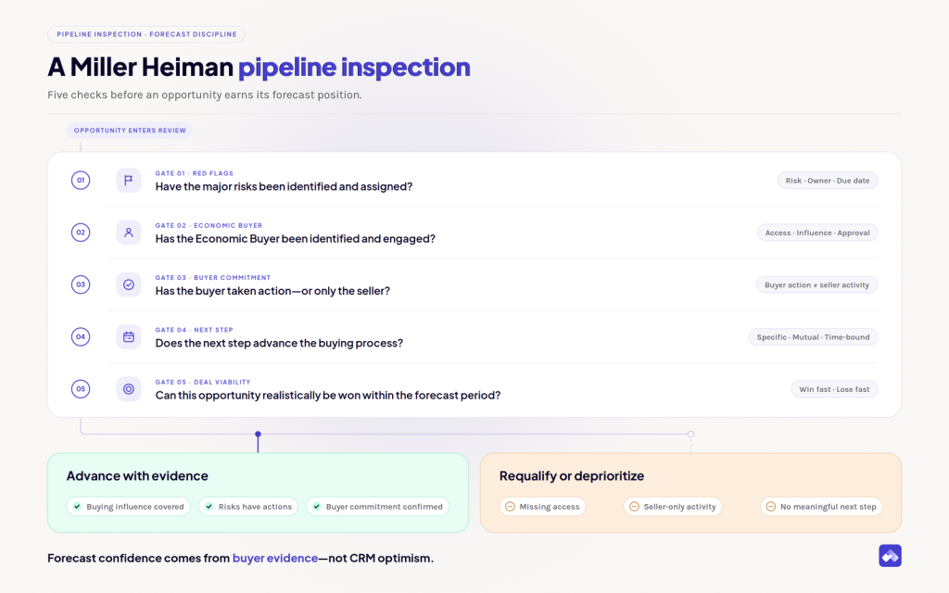Click the person icon for Economic Buyer
949x593 pixels.
click(x=128, y=233)
